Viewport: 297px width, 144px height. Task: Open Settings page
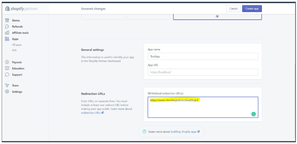tap(17, 92)
